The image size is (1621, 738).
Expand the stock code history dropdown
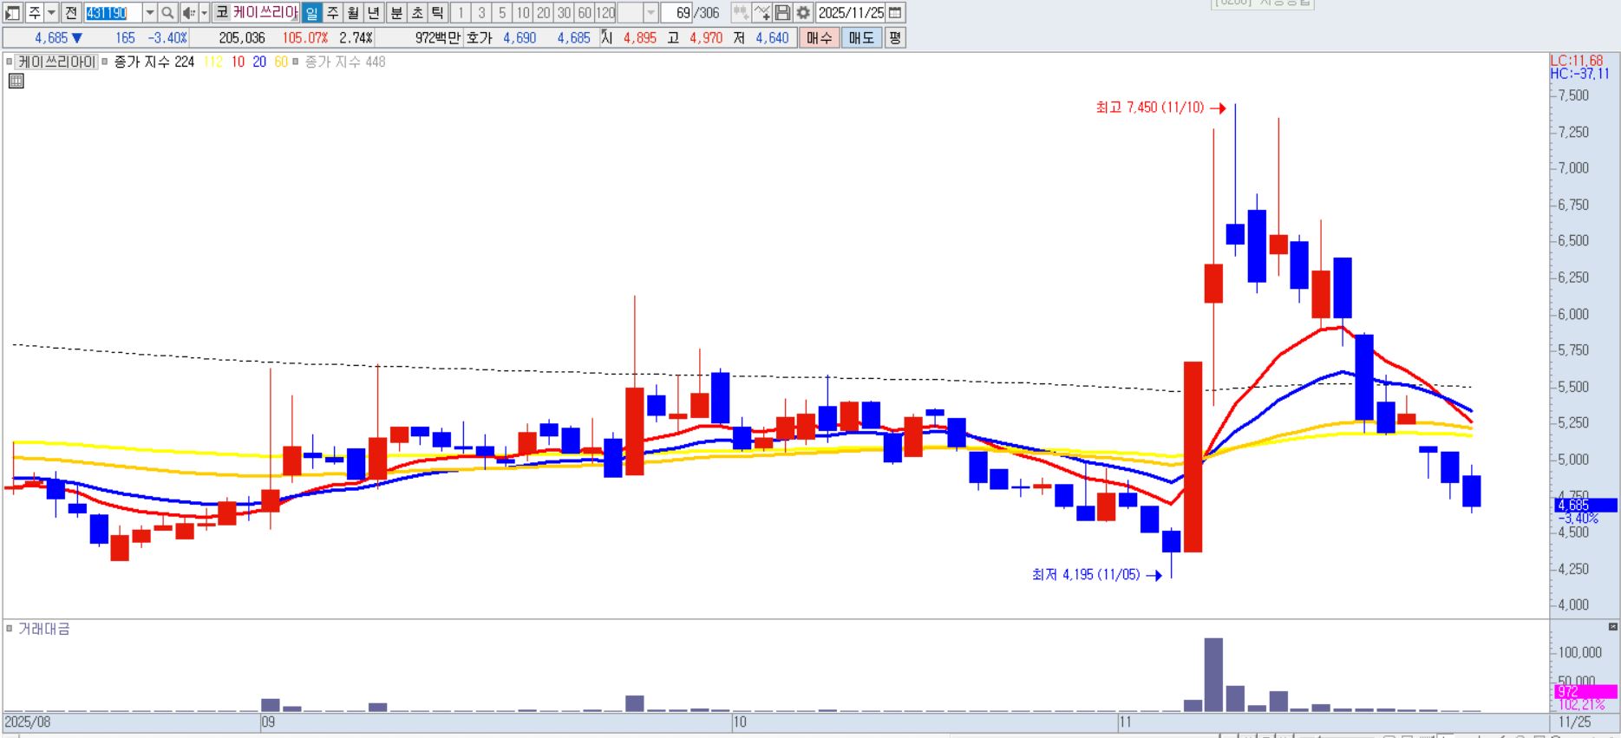coord(149,13)
